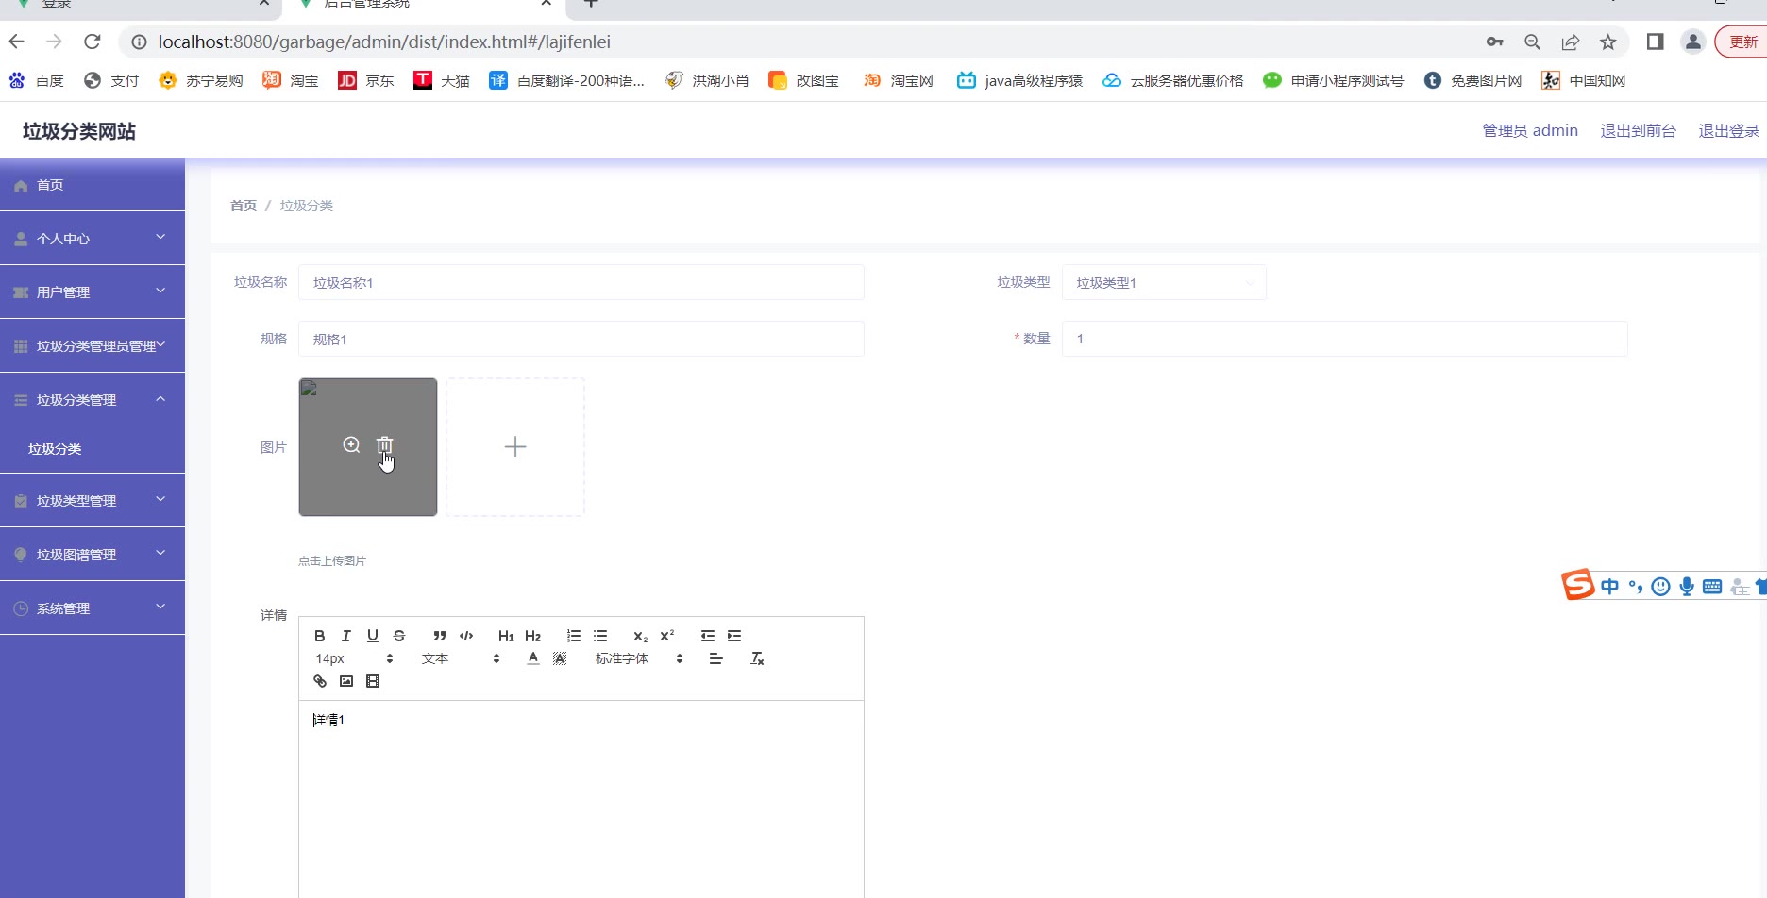Screen dimensions: 1767x898
Task: Click into the 详情 editor text area
Action: tap(581, 800)
